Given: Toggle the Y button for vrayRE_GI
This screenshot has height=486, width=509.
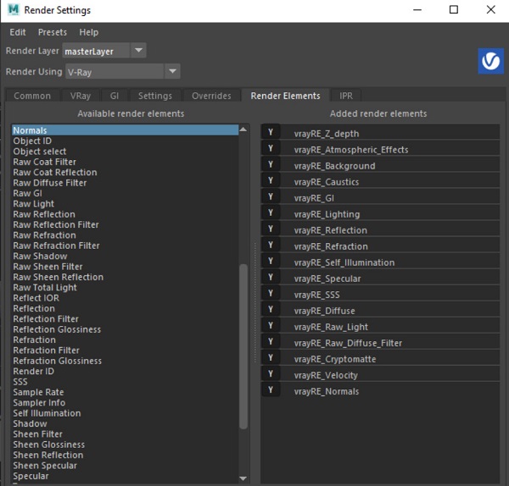Looking at the screenshot, I should [x=271, y=197].
